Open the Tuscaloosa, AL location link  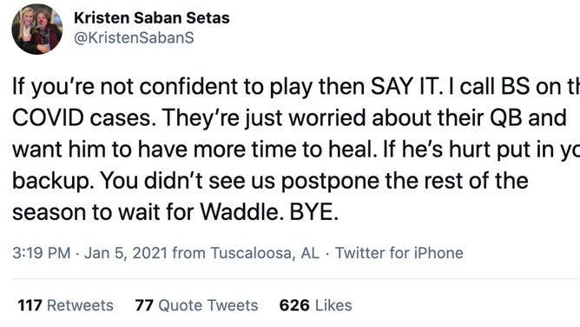pyautogui.click(x=265, y=253)
